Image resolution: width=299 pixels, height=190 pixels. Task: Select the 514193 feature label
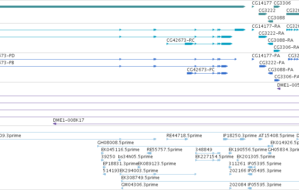tap(111, 171)
